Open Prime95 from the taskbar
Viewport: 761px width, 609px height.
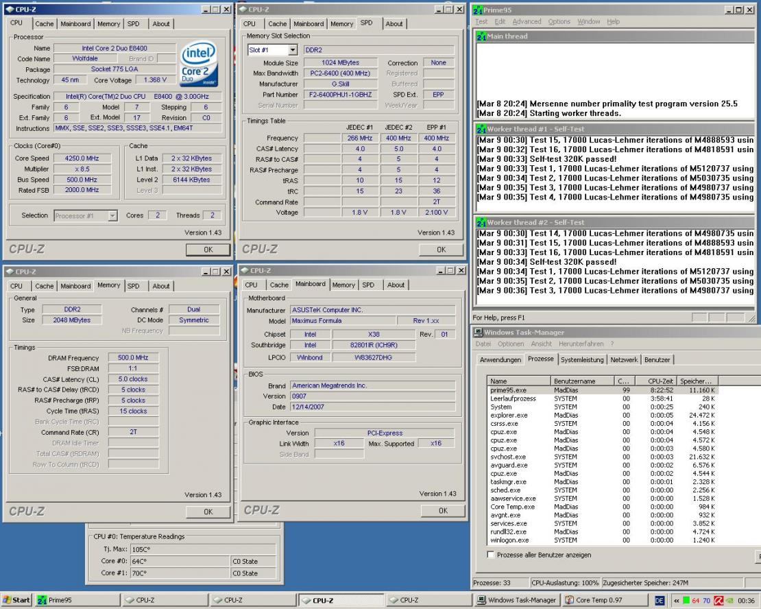(77, 600)
